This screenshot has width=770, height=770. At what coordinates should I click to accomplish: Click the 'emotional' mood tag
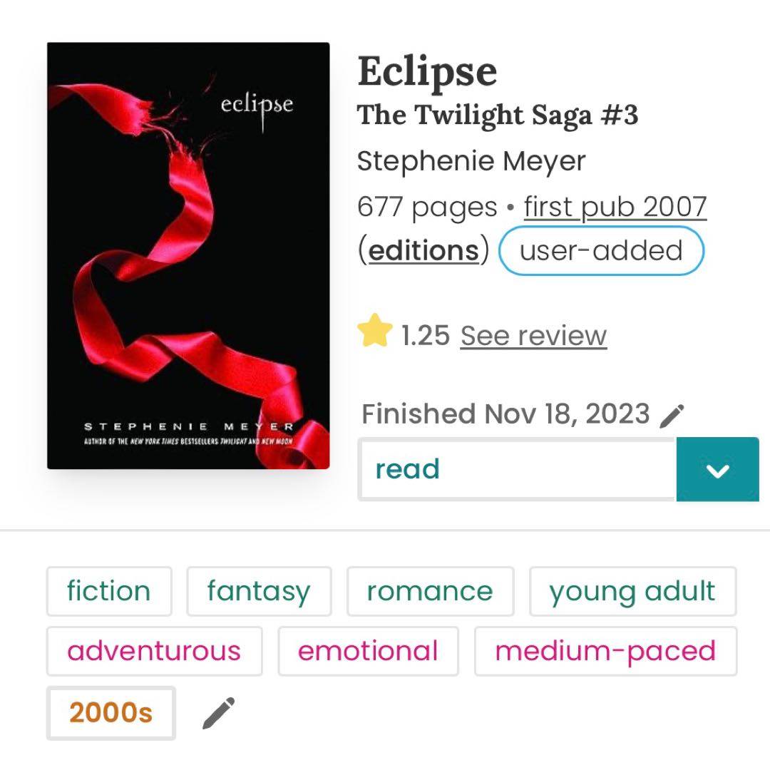(x=368, y=651)
